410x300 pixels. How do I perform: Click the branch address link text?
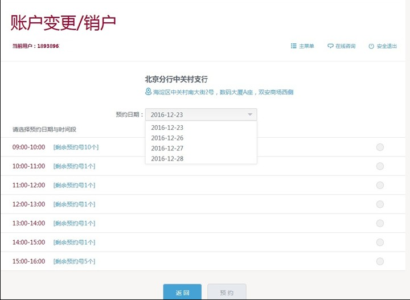tap(223, 92)
